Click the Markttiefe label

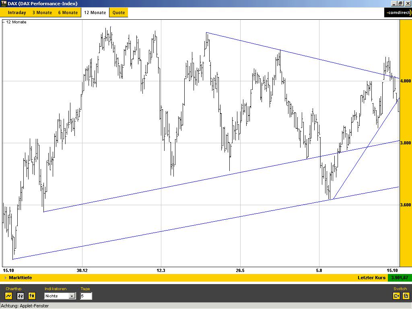pos(21,278)
